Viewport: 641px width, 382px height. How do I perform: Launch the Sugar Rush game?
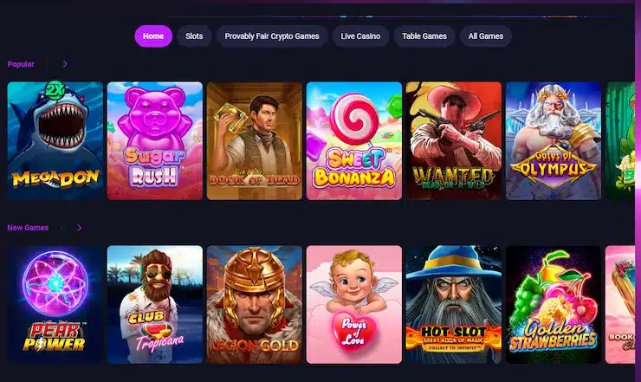(155, 140)
